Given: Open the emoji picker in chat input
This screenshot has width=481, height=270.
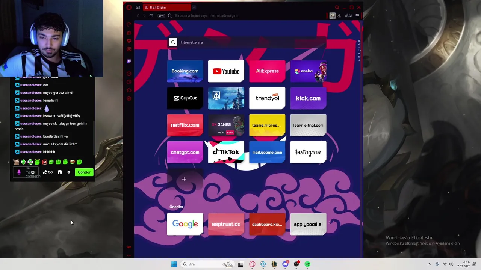Looking at the screenshot, I should click(33, 172).
